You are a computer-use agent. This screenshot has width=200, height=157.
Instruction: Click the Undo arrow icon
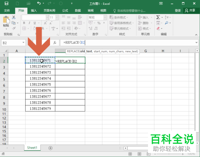pos(39,3)
